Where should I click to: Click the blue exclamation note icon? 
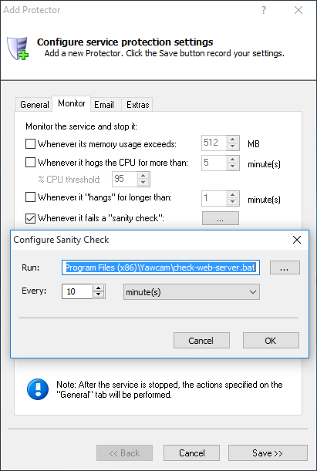(38, 389)
